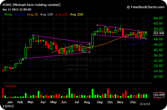Click the 24.00 price axis label
Screen dimensions: 167x110
(158, 71)
